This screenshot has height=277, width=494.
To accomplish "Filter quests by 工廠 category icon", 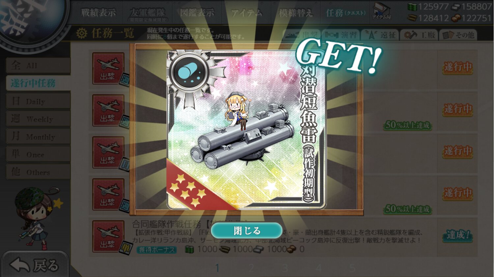I will pos(419,35).
